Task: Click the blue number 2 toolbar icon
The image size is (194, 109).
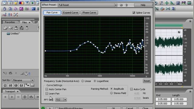Action: point(174,9)
